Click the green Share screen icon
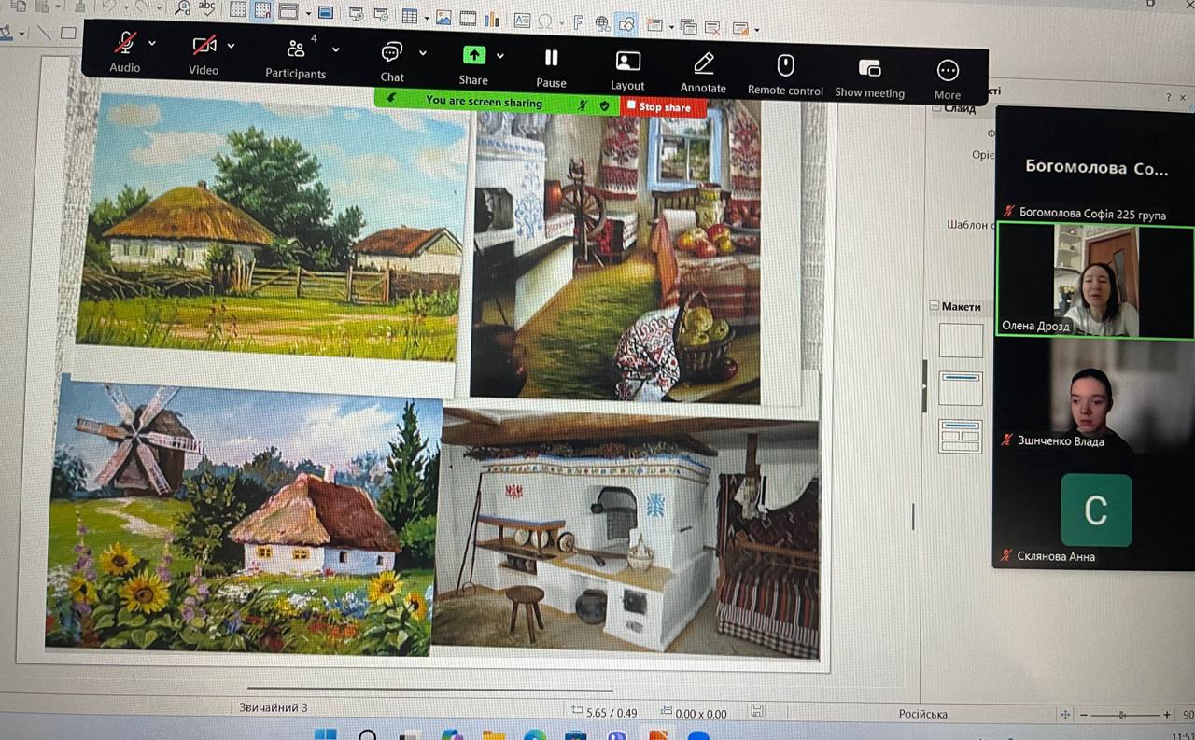1195x740 pixels. (473, 55)
